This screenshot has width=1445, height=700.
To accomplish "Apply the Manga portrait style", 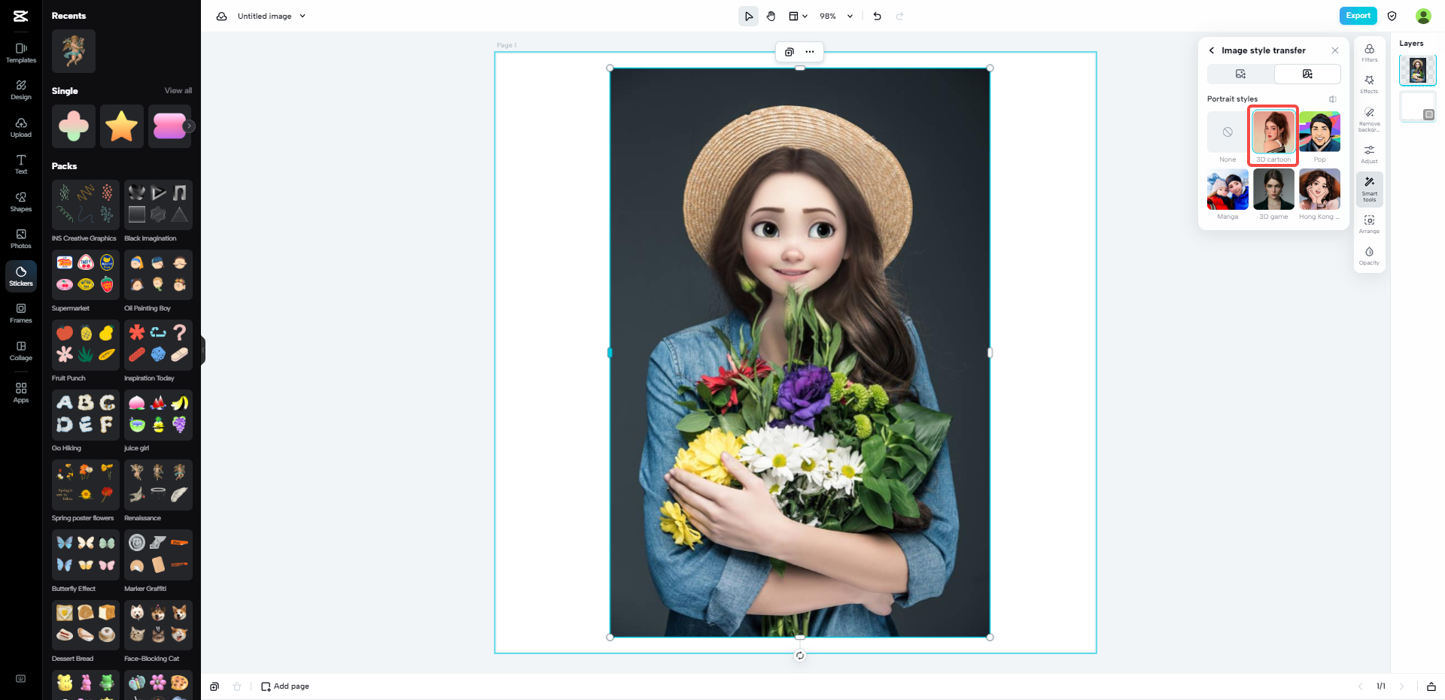I will click(x=1227, y=195).
